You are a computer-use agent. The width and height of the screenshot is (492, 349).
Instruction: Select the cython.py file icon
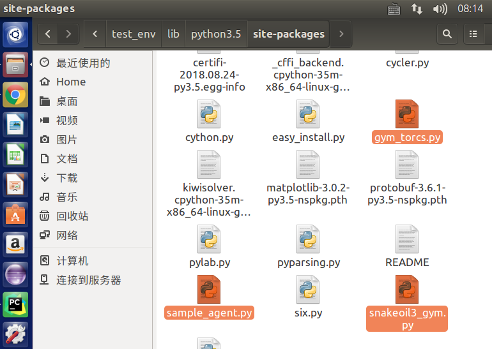point(209,114)
